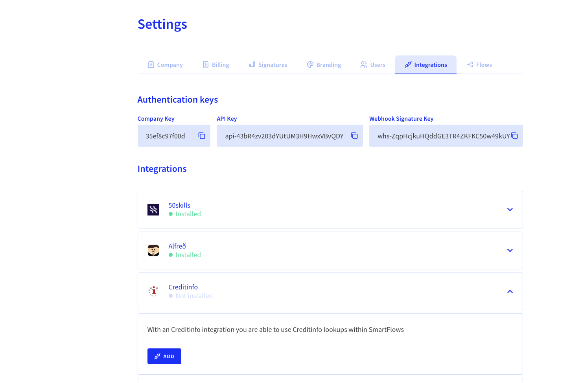Click the Authentication keys heading
The height and width of the screenshot is (383, 582).
tap(178, 99)
